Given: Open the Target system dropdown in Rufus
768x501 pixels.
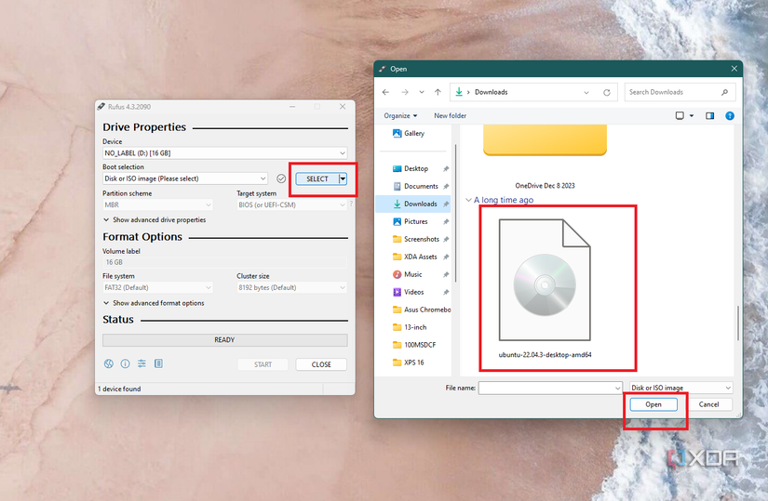Looking at the screenshot, I should coord(292,205).
